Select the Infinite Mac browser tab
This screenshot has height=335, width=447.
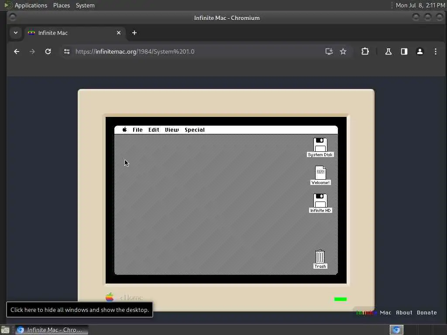[75, 33]
